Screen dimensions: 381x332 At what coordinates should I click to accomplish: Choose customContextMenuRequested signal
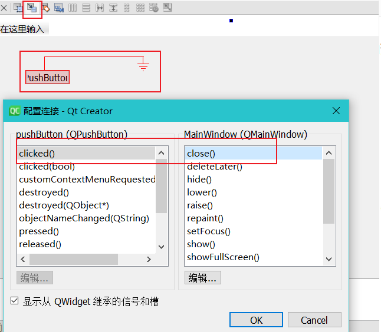pos(87,179)
